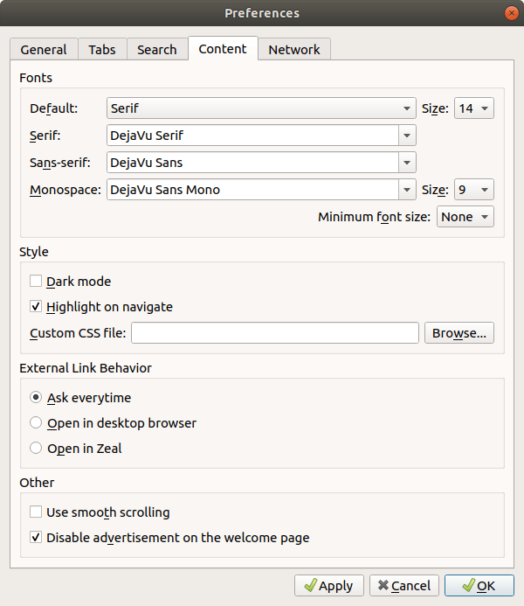Screen dimensions: 524x606
Task: Click the Apply button
Action: point(329,586)
